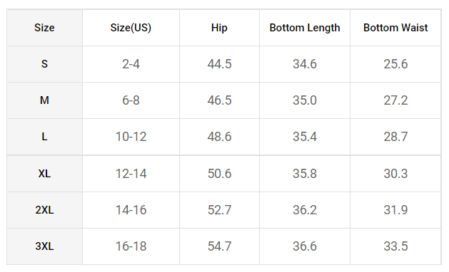Click the Hip column header
The image size is (449, 272).
coord(219,28)
